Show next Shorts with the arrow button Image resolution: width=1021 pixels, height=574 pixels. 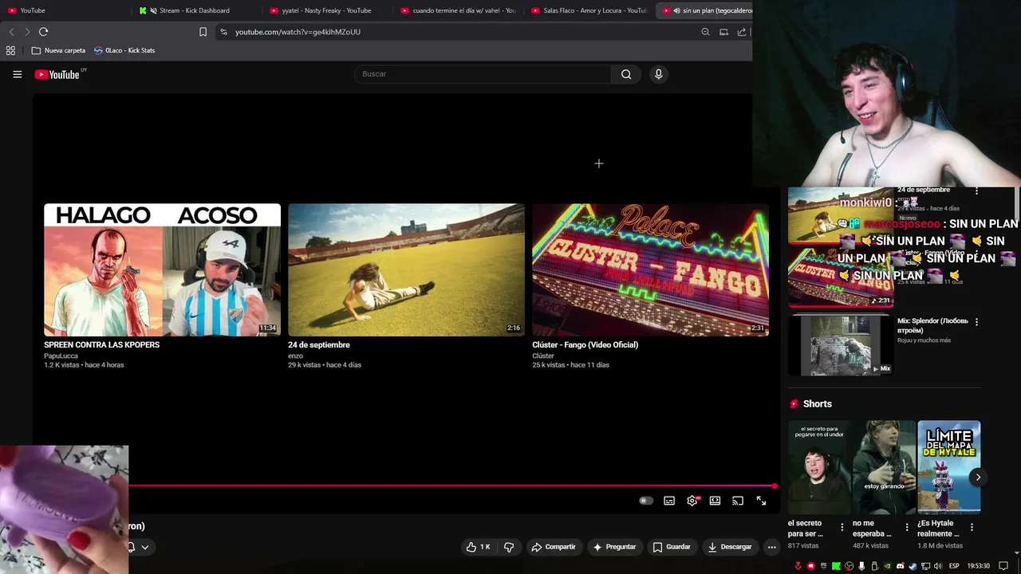coord(978,477)
